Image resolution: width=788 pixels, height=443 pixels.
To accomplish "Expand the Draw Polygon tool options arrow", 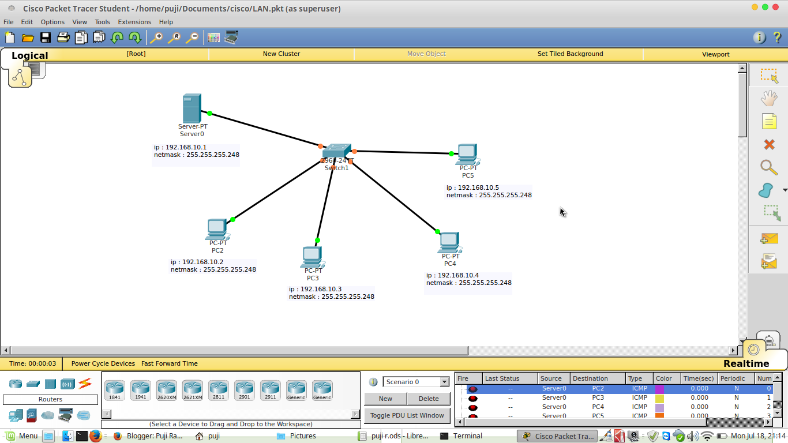I will pyautogui.click(x=785, y=190).
